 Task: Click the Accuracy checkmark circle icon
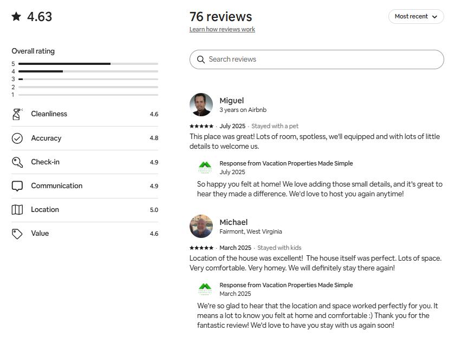pos(17,138)
